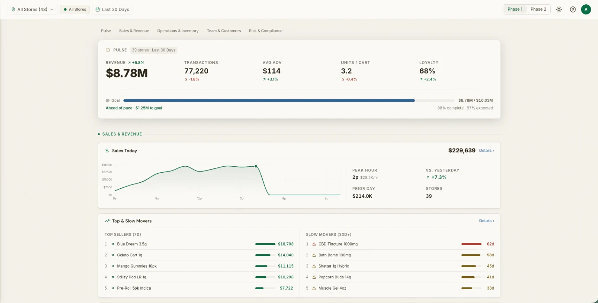
Task: Click the $8.78M / $10.03M goal amount
Action: click(476, 100)
